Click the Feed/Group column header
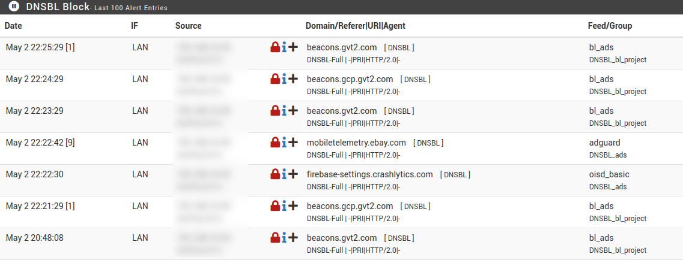 click(x=610, y=26)
